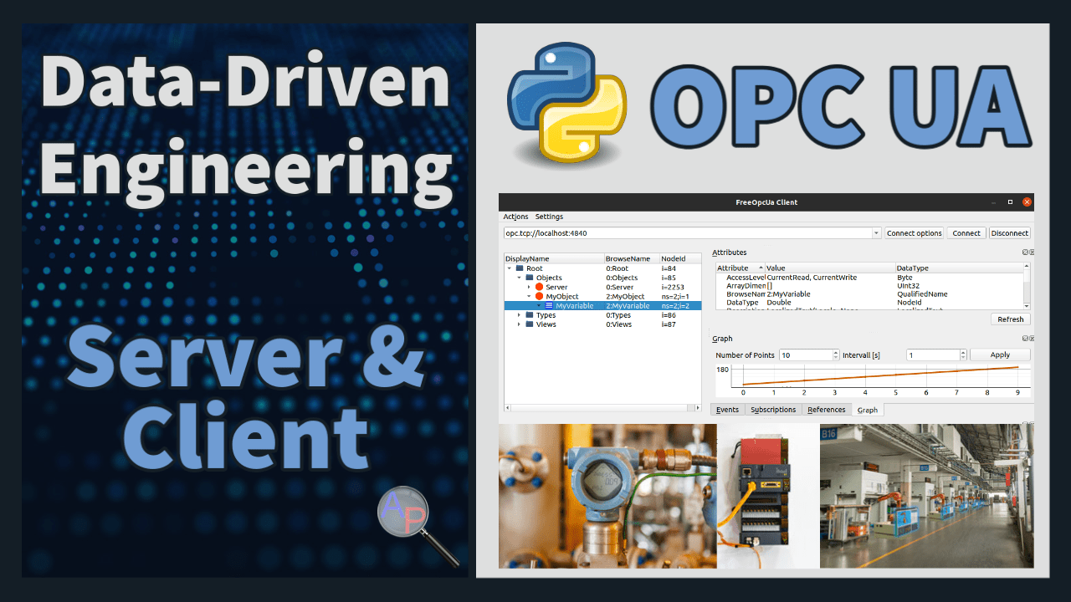The height and width of the screenshot is (602, 1071).
Task: Expand the Types tree node
Action: (x=519, y=315)
